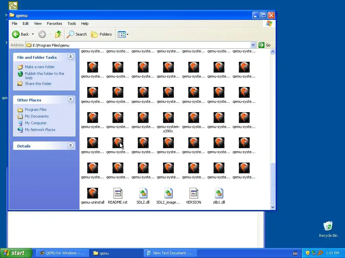The image size is (345, 258).
Task: Select the zlib1.dll file
Action: pos(219,196)
